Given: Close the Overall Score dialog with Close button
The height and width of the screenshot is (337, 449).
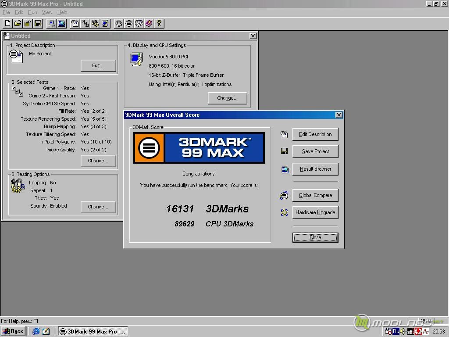Looking at the screenshot, I should 315,237.
